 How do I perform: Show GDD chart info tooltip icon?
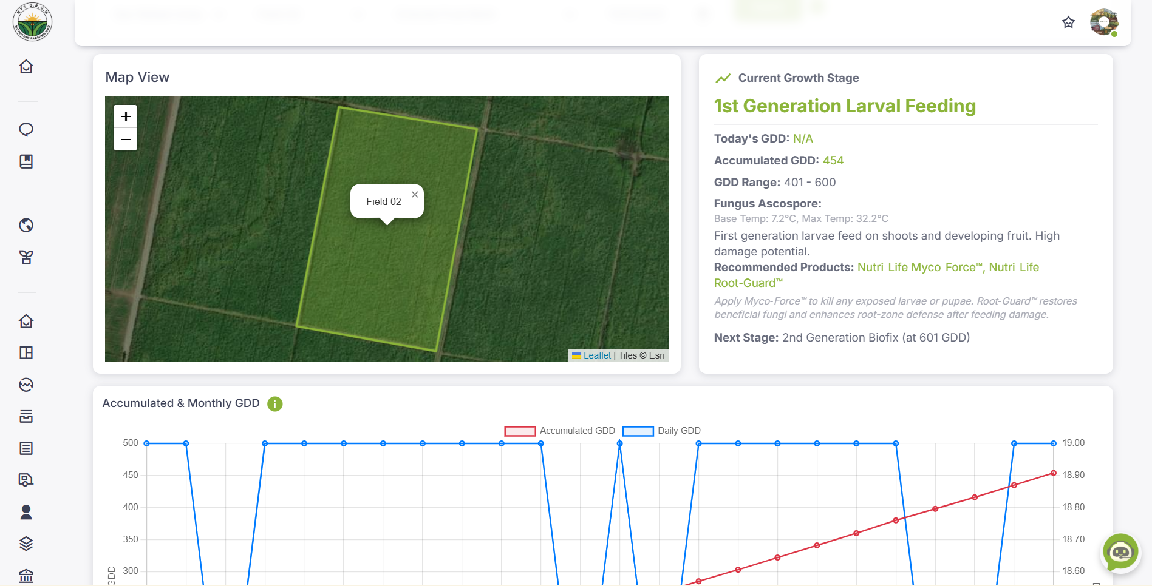click(275, 404)
